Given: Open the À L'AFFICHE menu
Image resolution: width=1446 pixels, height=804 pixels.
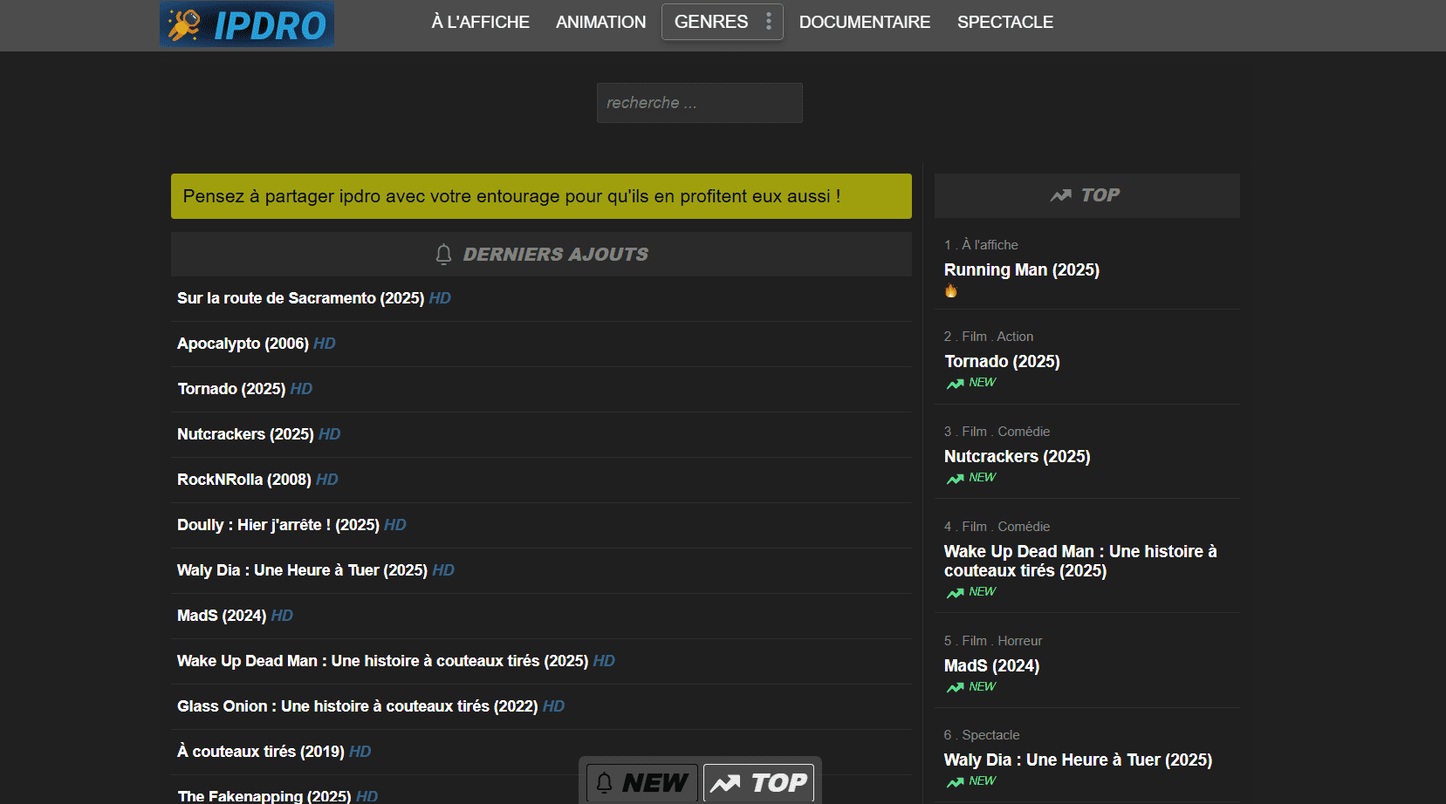Looking at the screenshot, I should pos(480,22).
